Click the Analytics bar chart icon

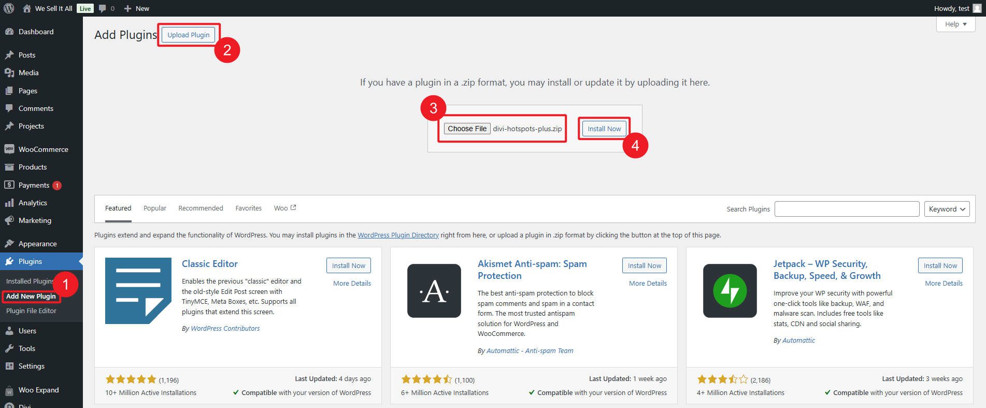coord(9,203)
